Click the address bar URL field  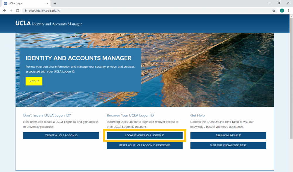[146, 11]
